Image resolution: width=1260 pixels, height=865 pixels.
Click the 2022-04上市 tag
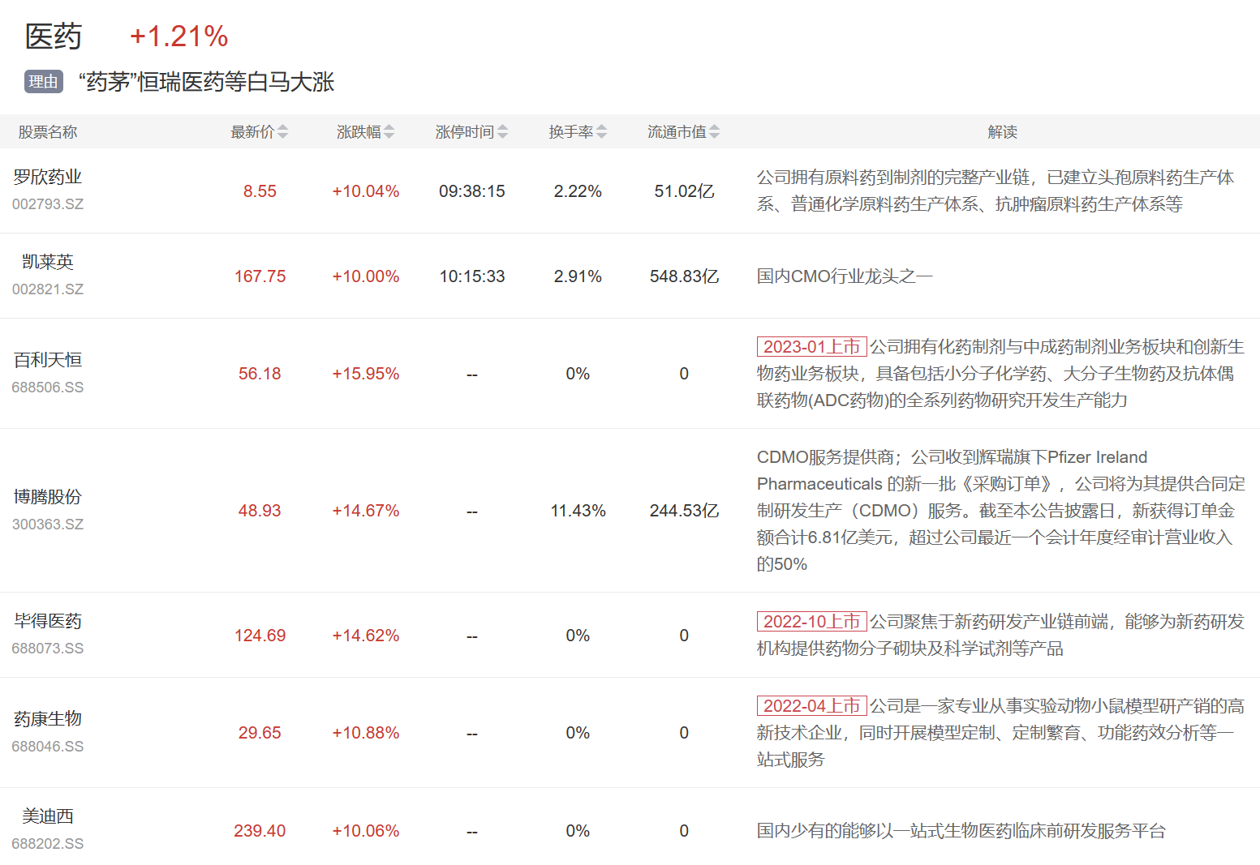tap(811, 706)
